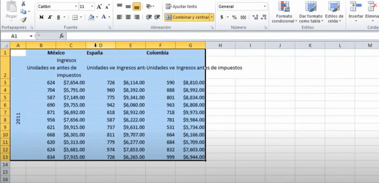Click the España header cell
Viewport: 379px width, 183px height.
coord(101,53)
